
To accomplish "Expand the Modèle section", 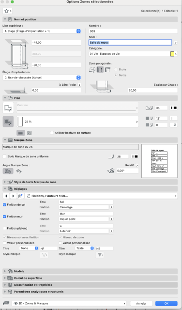I will point(5,271).
